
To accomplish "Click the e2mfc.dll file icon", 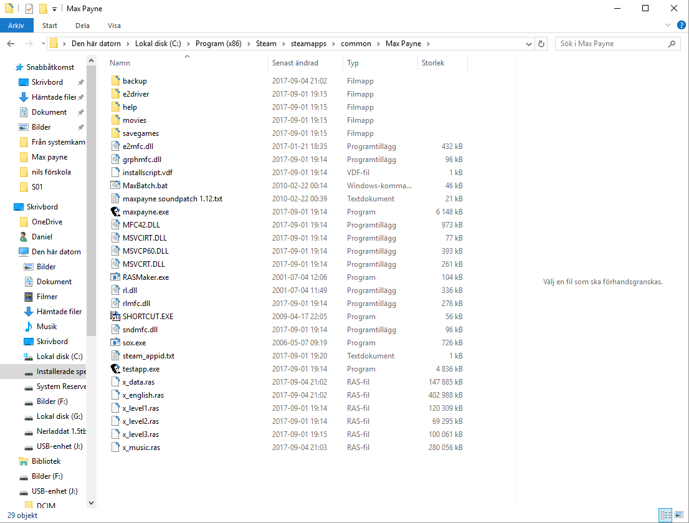I will (115, 146).
